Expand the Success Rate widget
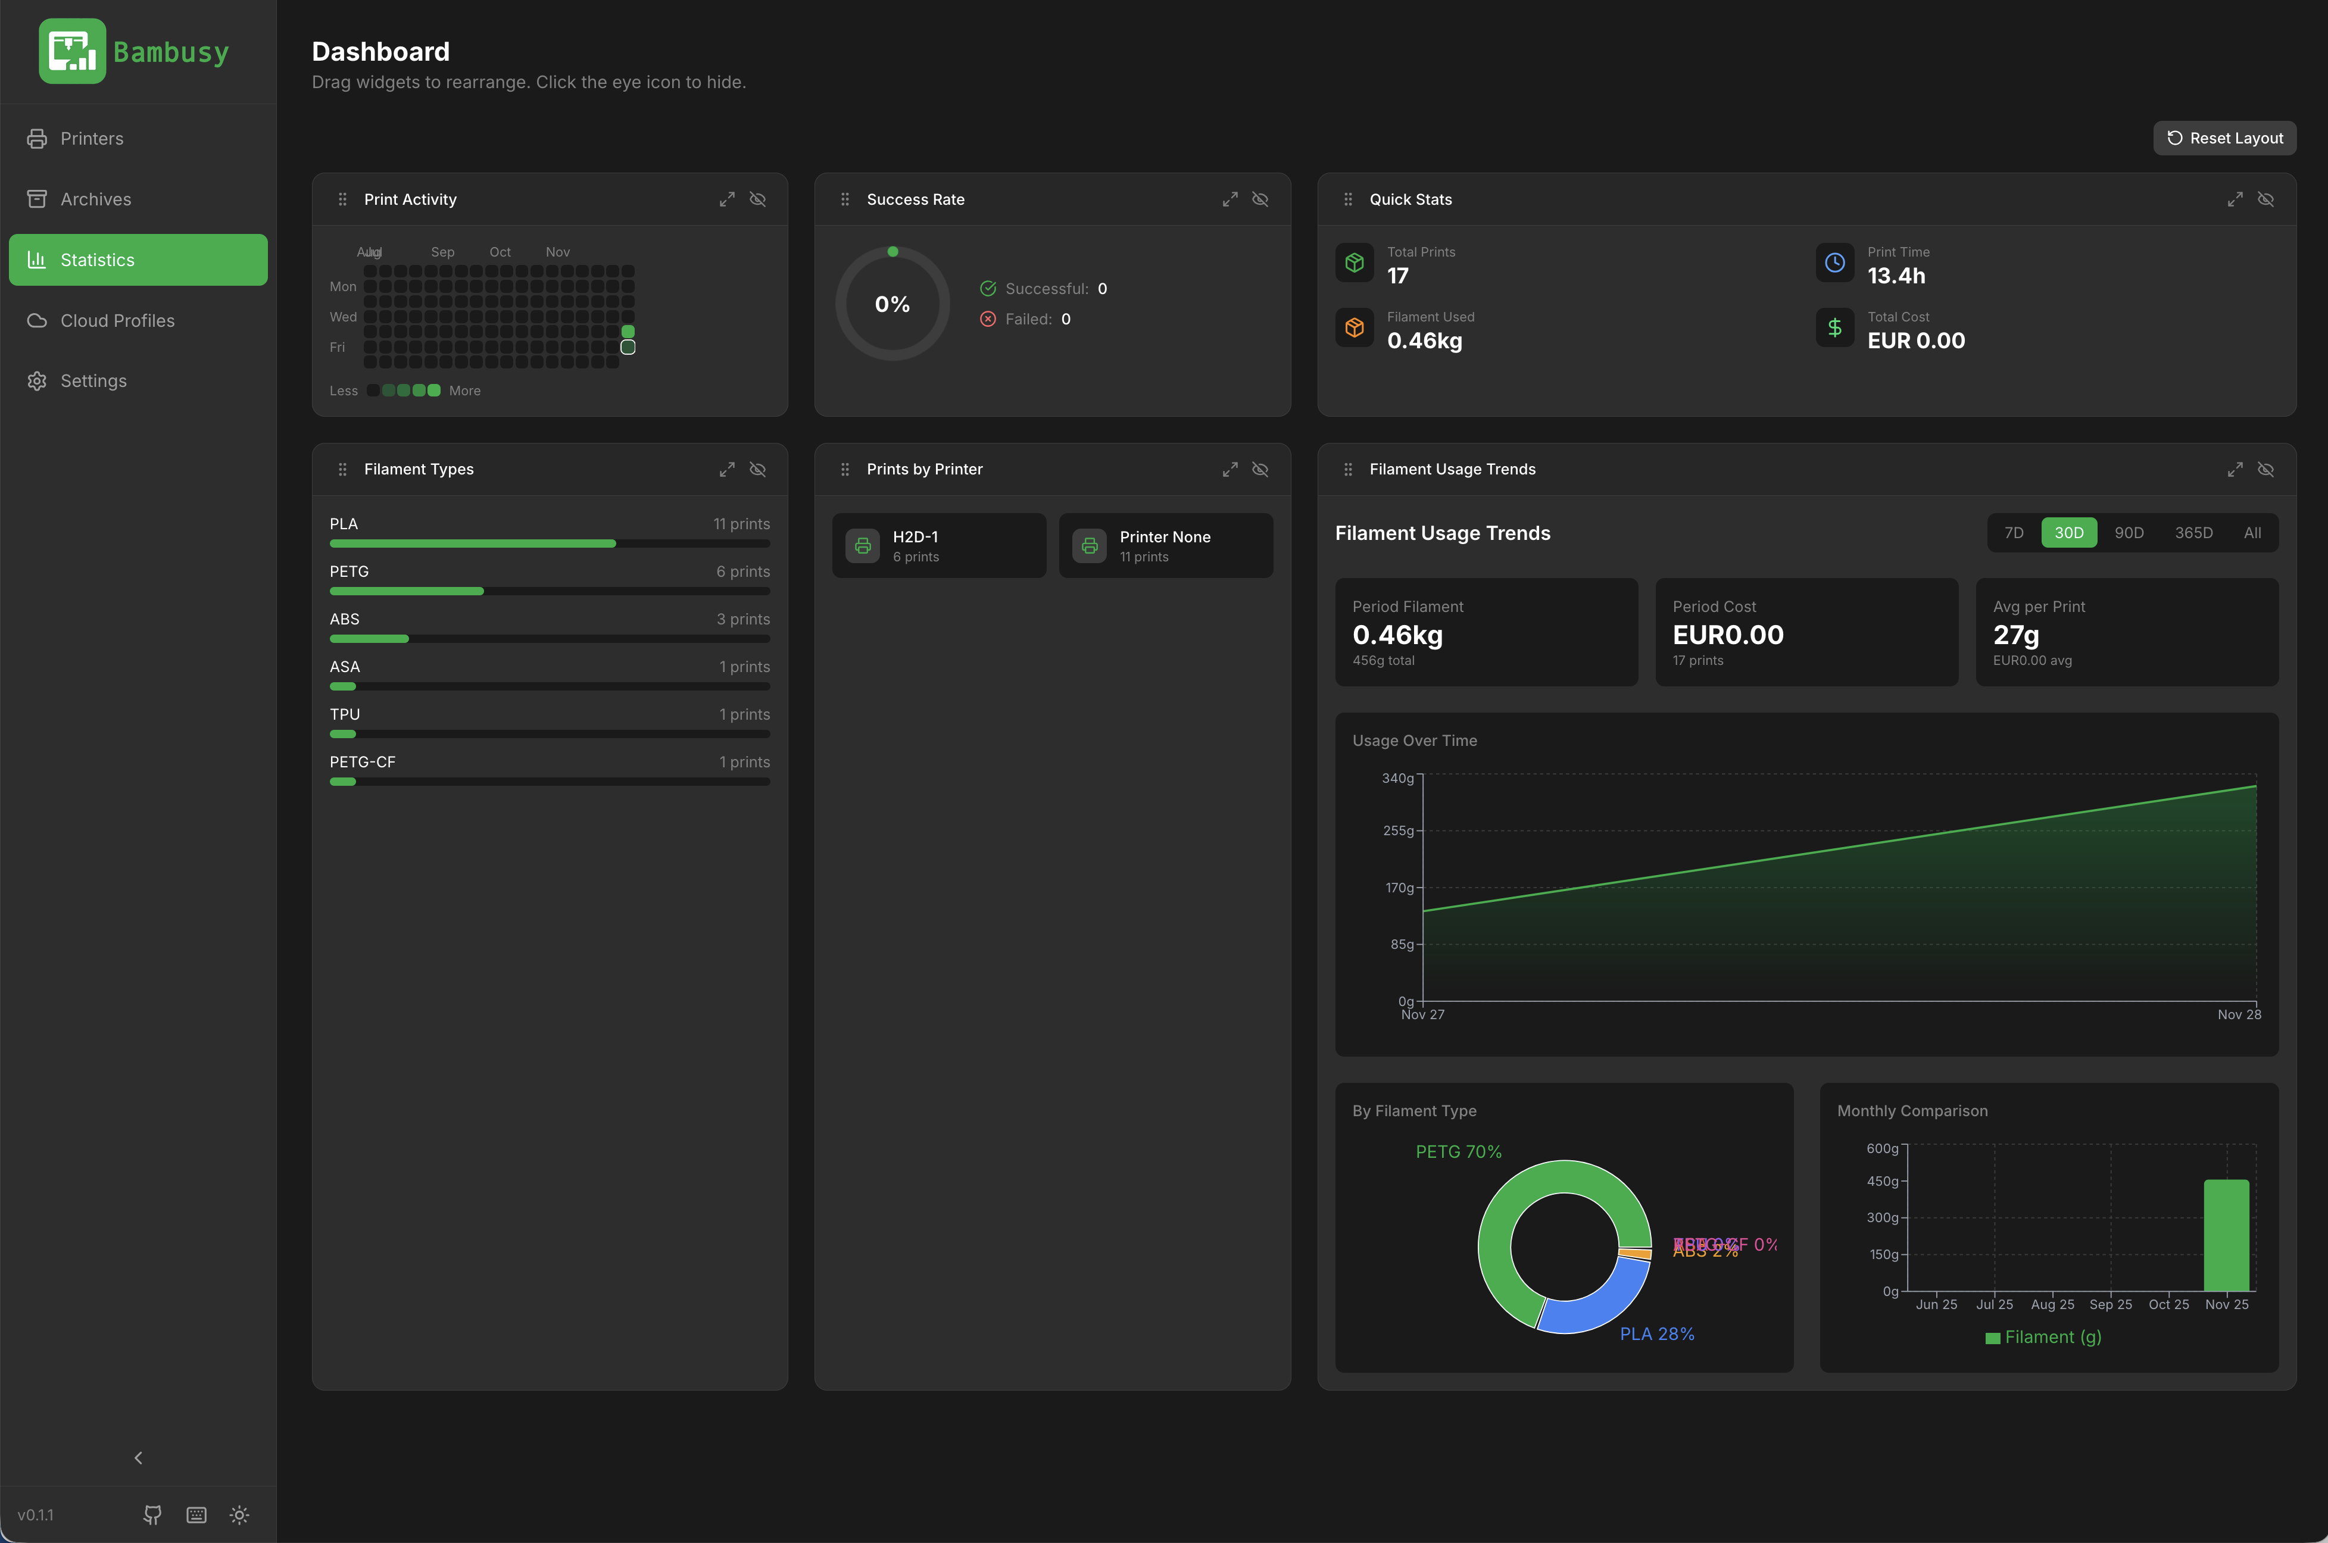Screen dimensions: 2328x1543 (x=1230, y=199)
